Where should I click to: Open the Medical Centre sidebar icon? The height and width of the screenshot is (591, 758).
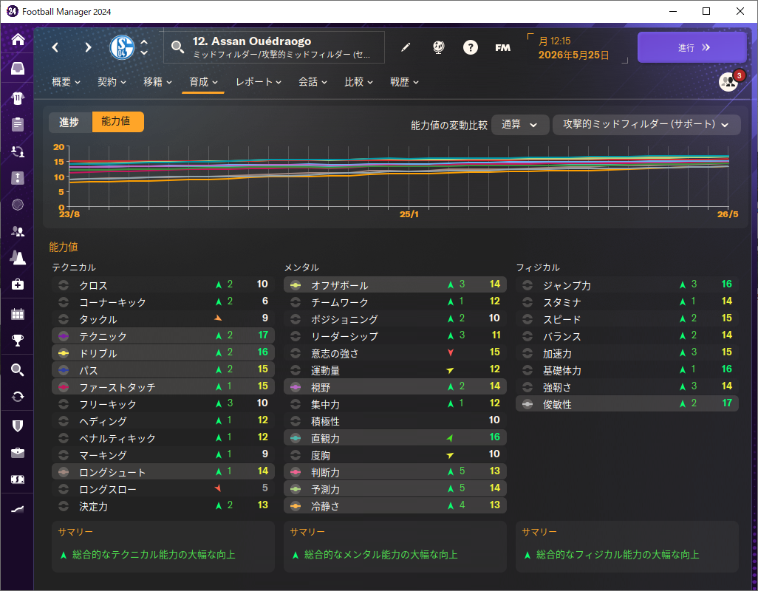coord(18,284)
